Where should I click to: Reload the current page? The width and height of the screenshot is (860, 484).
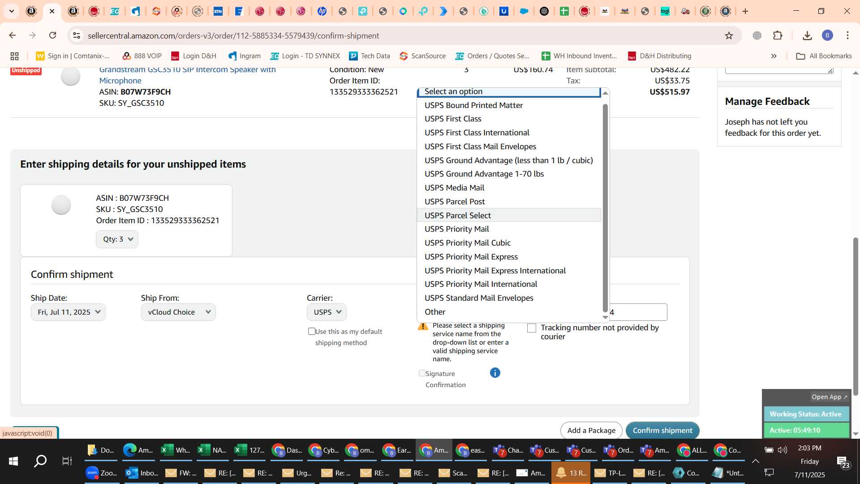pyautogui.click(x=53, y=35)
